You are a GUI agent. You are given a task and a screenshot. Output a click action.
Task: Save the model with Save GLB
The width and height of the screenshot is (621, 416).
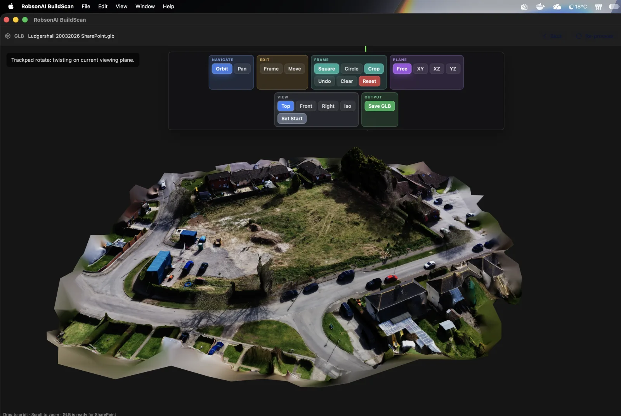[380, 106]
